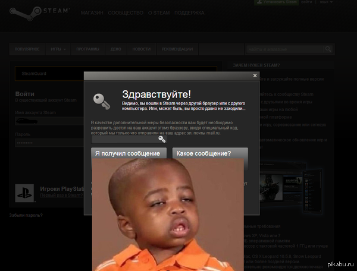Click the SteamGuard banner text
The width and height of the screenshot is (357, 271).
(x=34, y=74)
